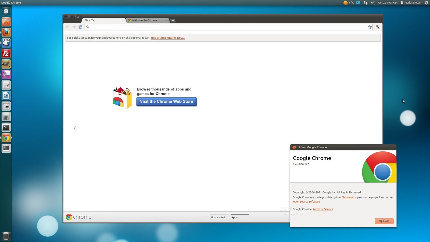Close the Welcome to Chrome tab

tap(166, 20)
